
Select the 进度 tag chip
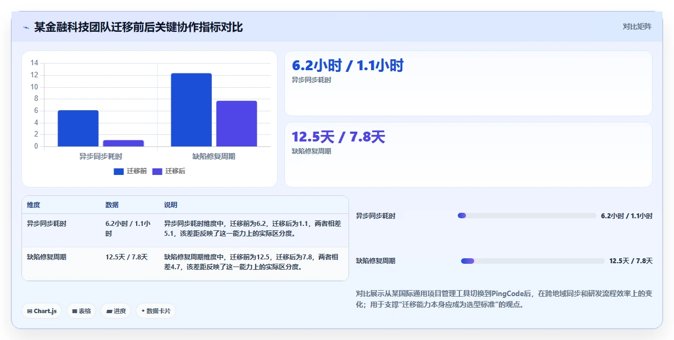116,311
